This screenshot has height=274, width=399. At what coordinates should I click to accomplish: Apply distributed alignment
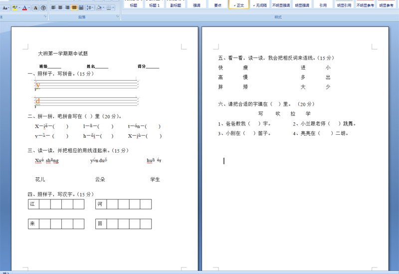coord(81,7)
